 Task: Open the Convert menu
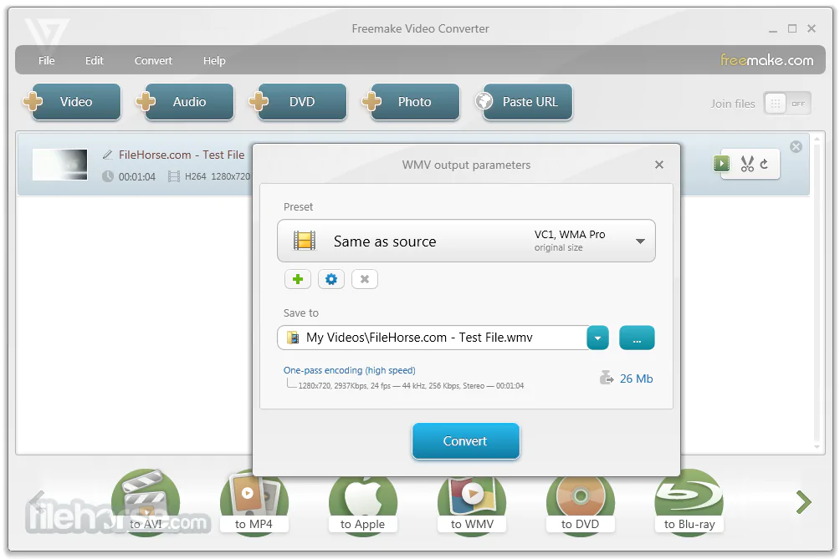pyautogui.click(x=153, y=60)
